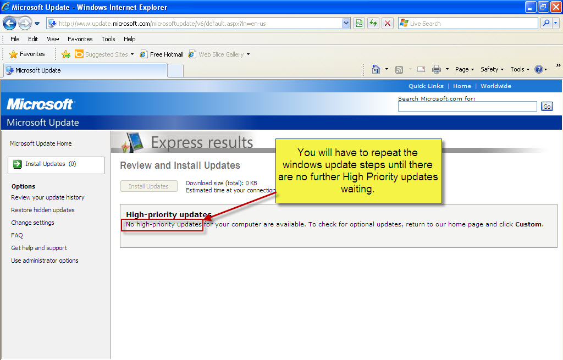Screen dimensions: 563x360
Task: Open the Get help and support link
Action: point(39,248)
